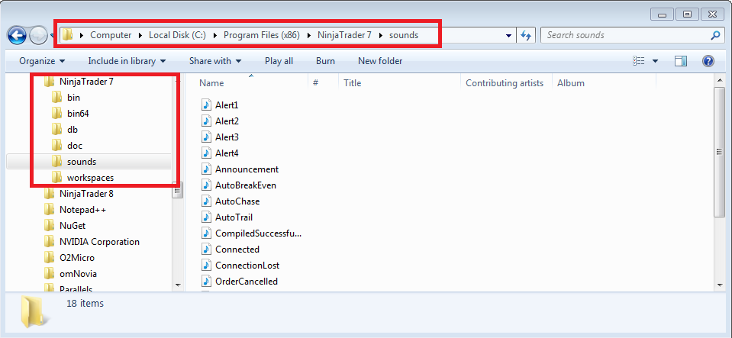Viewport: 732px width, 338px height.
Task: Open the address bar history dropdown arrow
Action: click(x=509, y=35)
